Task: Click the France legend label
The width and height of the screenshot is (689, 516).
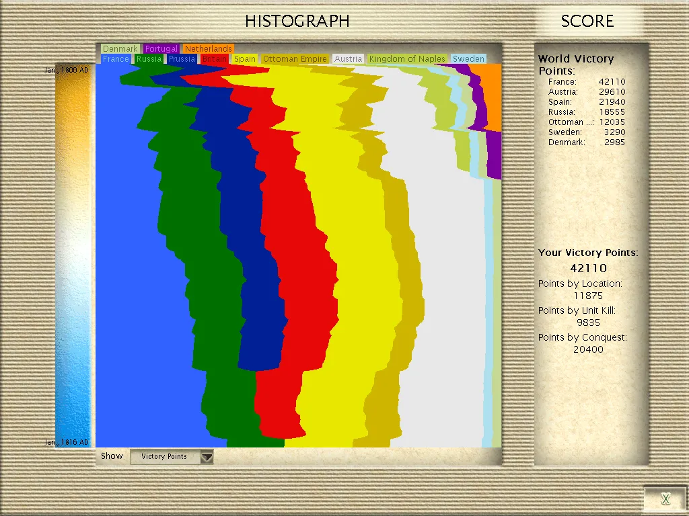Action: pyautogui.click(x=116, y=59)
